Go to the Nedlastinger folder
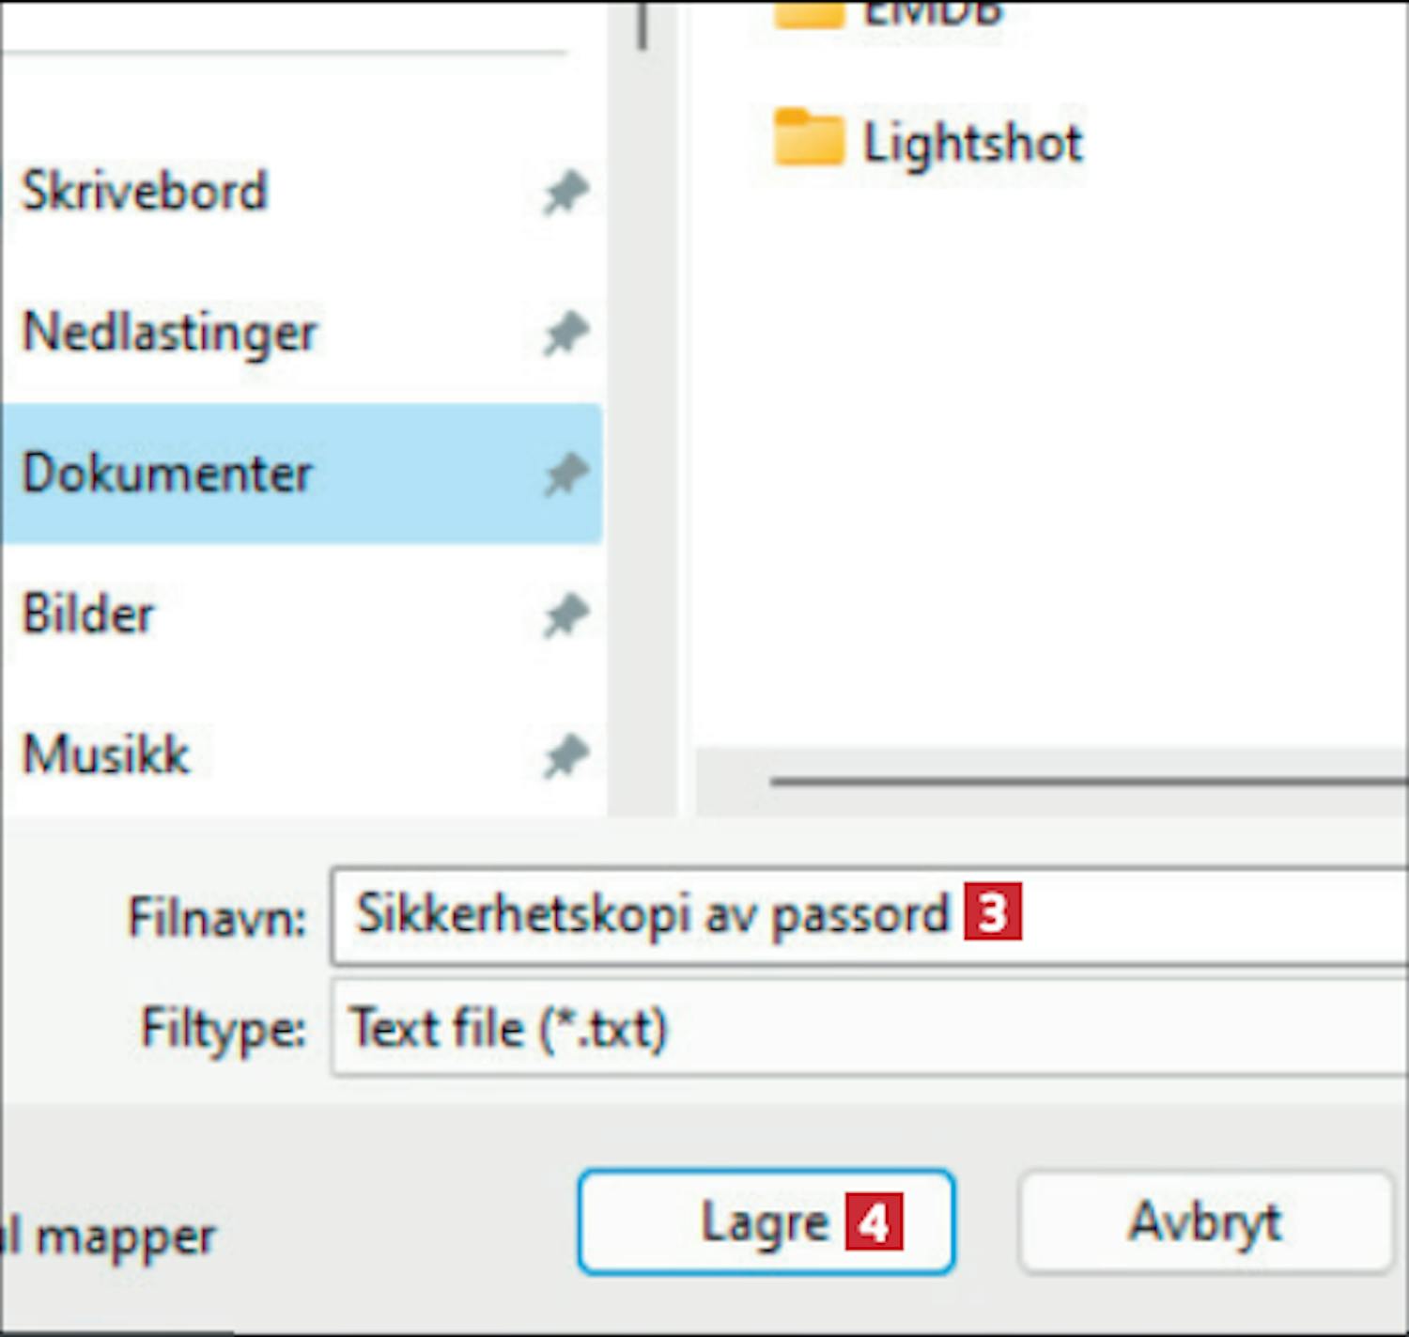This screenshot has height=1337, width=1409. tap(169, 333)
